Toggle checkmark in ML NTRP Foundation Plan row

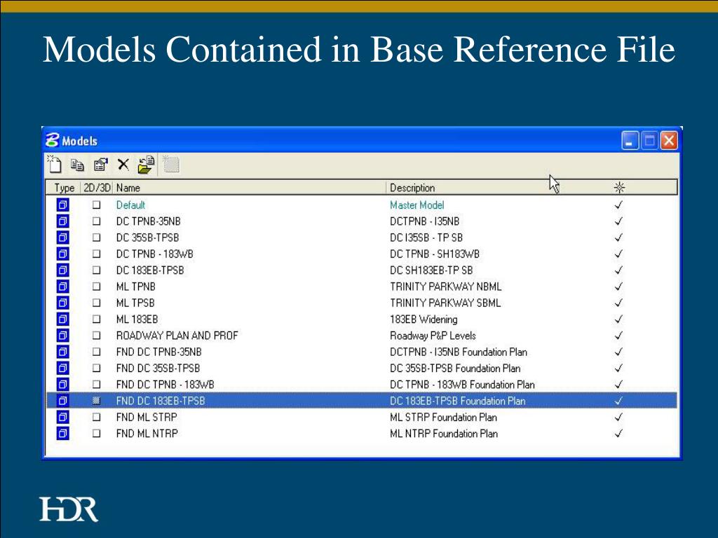(618, 433)
